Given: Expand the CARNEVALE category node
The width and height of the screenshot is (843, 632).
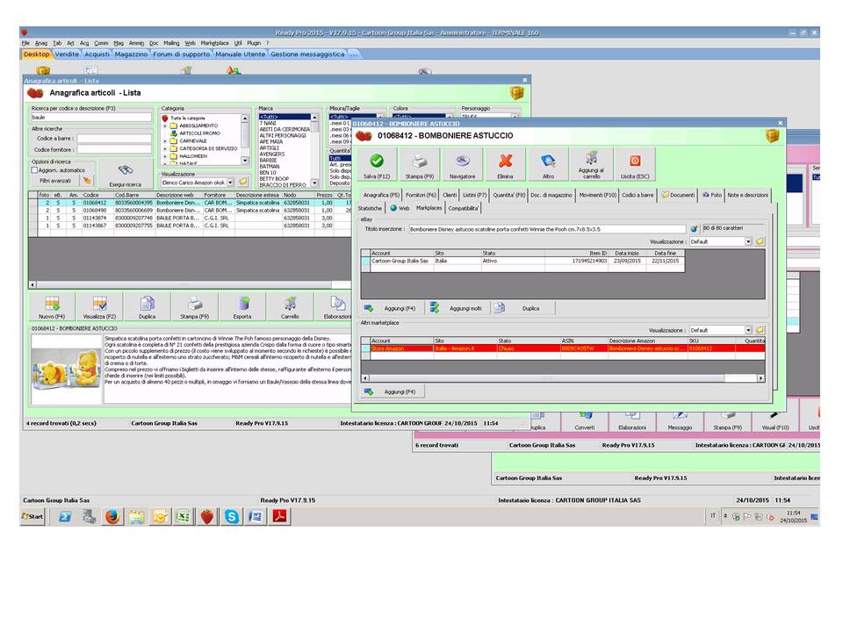Looking at the screenshot, I should pyautogui.click(x=166, y=140).
